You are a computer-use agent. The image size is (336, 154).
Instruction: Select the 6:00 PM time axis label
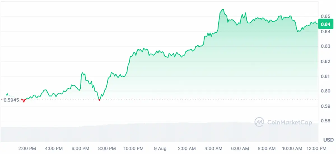coord(80,148)
